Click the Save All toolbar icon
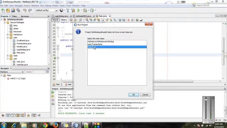227x128 pixels. point(18,10)
